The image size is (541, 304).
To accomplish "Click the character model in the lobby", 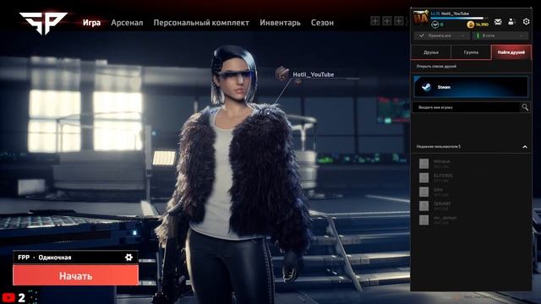I will click(235, 172).
